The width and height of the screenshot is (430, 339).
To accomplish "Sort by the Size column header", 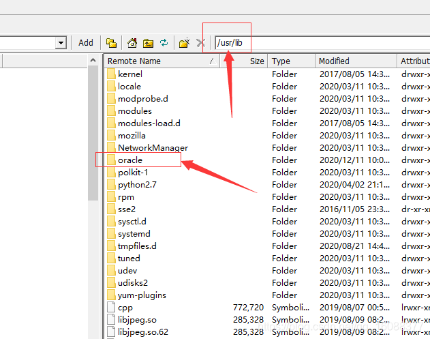I will coord(243,61).
